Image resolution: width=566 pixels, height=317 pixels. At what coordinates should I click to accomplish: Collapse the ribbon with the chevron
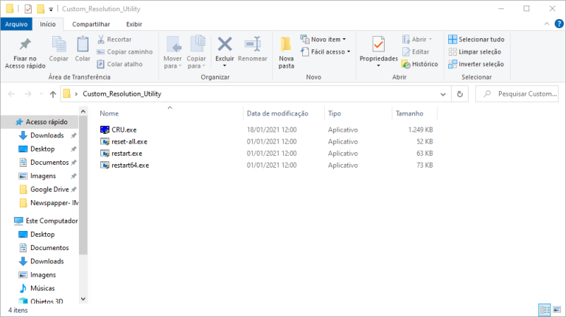pos(547,24)
